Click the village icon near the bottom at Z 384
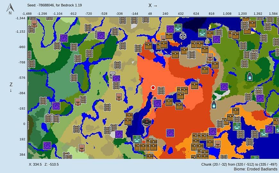This screenshot has width=279, height=173. pyautogui.click(x=82, y=148)
